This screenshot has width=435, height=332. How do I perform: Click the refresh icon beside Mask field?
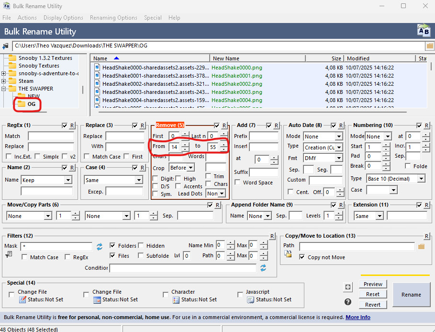(x=100, y=246)
